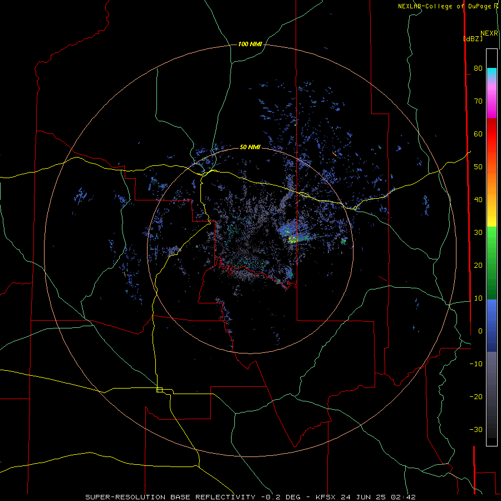Click the 100 NMI range ring label
Viewport: 501px width, 501px height.
point(250,44)
